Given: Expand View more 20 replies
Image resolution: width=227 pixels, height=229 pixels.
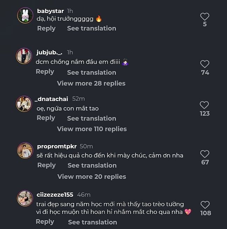Looking at the screenshot, I should [x=92, y=176].
